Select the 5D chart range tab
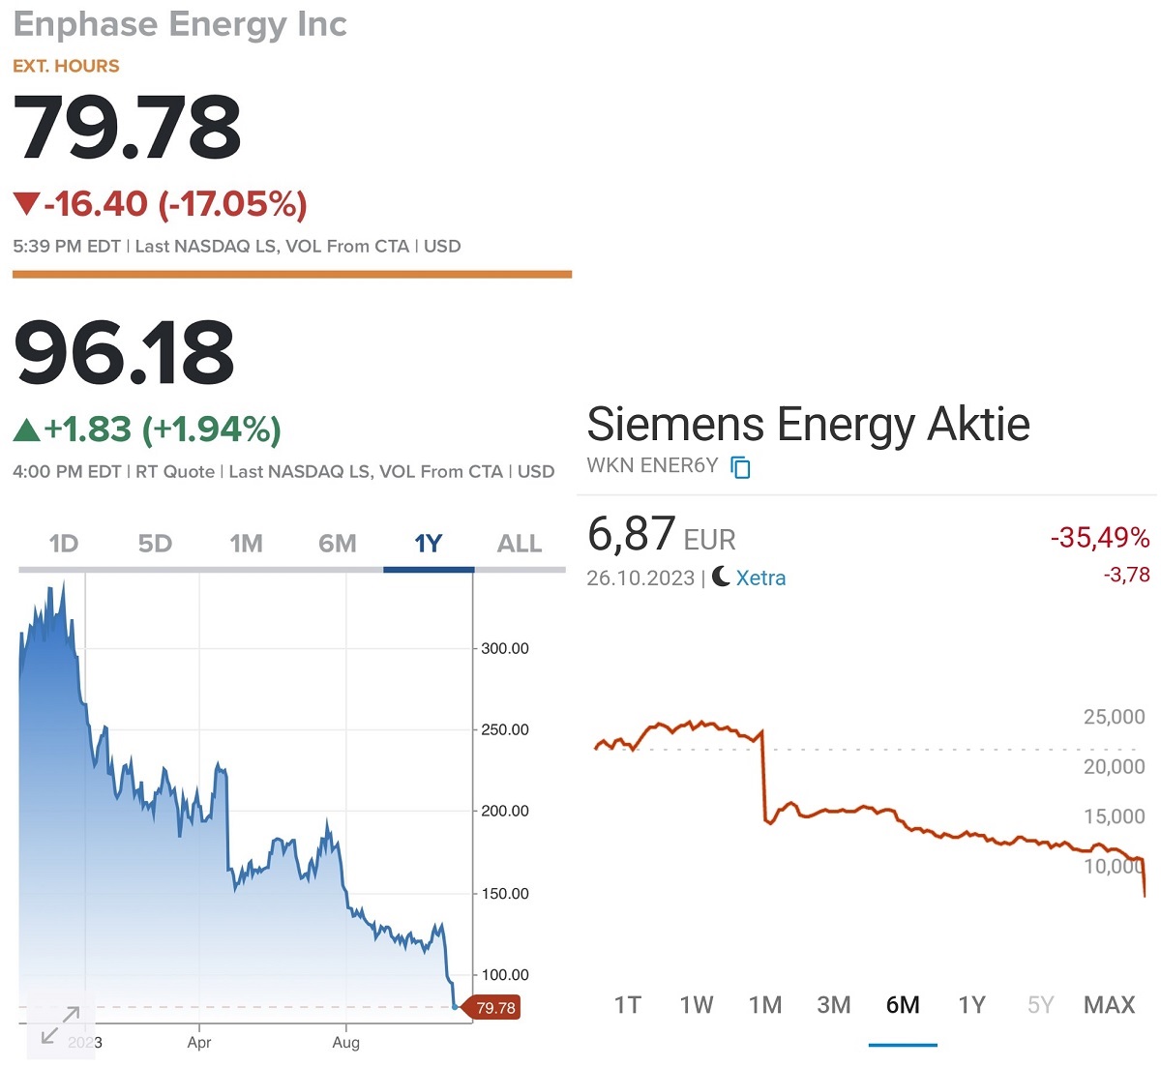This screenshot has width=1161, height=1067. pyautogui.click(x=155, y=544)
